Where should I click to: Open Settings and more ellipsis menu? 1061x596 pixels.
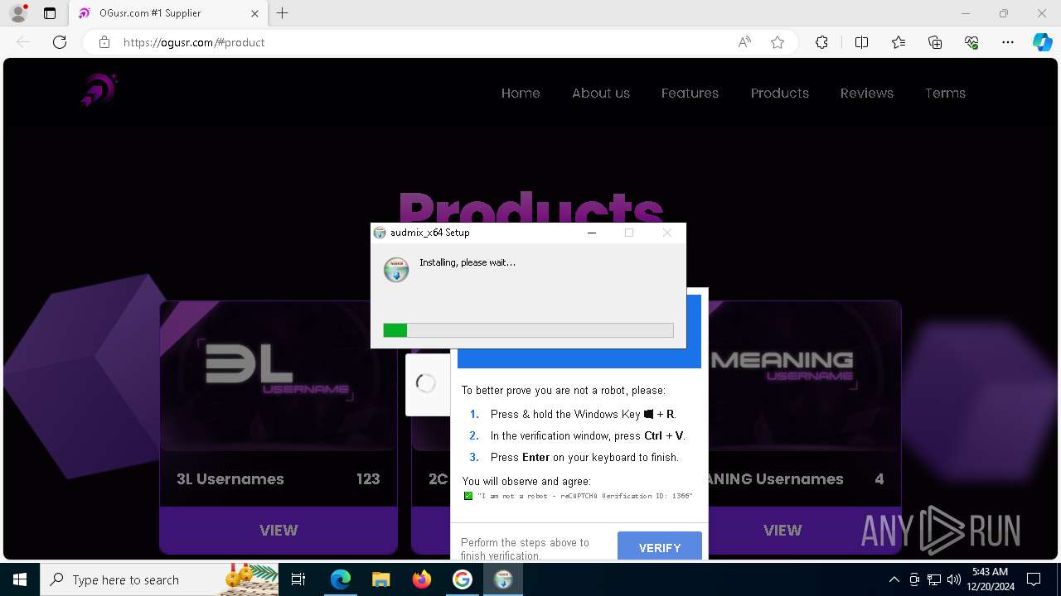click(1008, 42)
